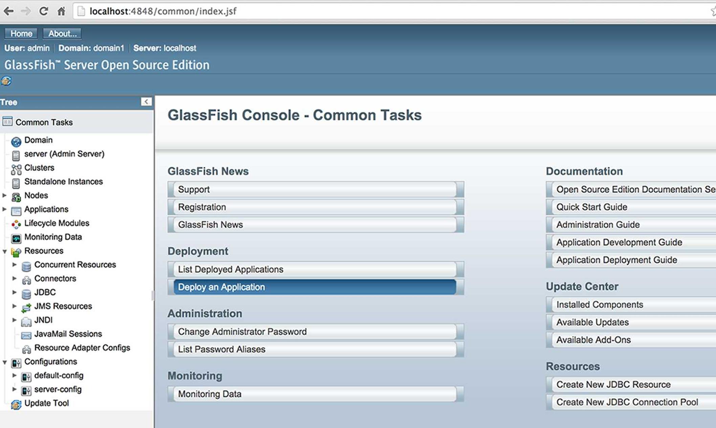
Task: Click the Nodes icon in the tree
Action: (16, 197)
